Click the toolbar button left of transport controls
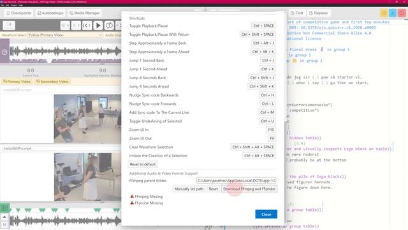 click(x=9, y=26)
